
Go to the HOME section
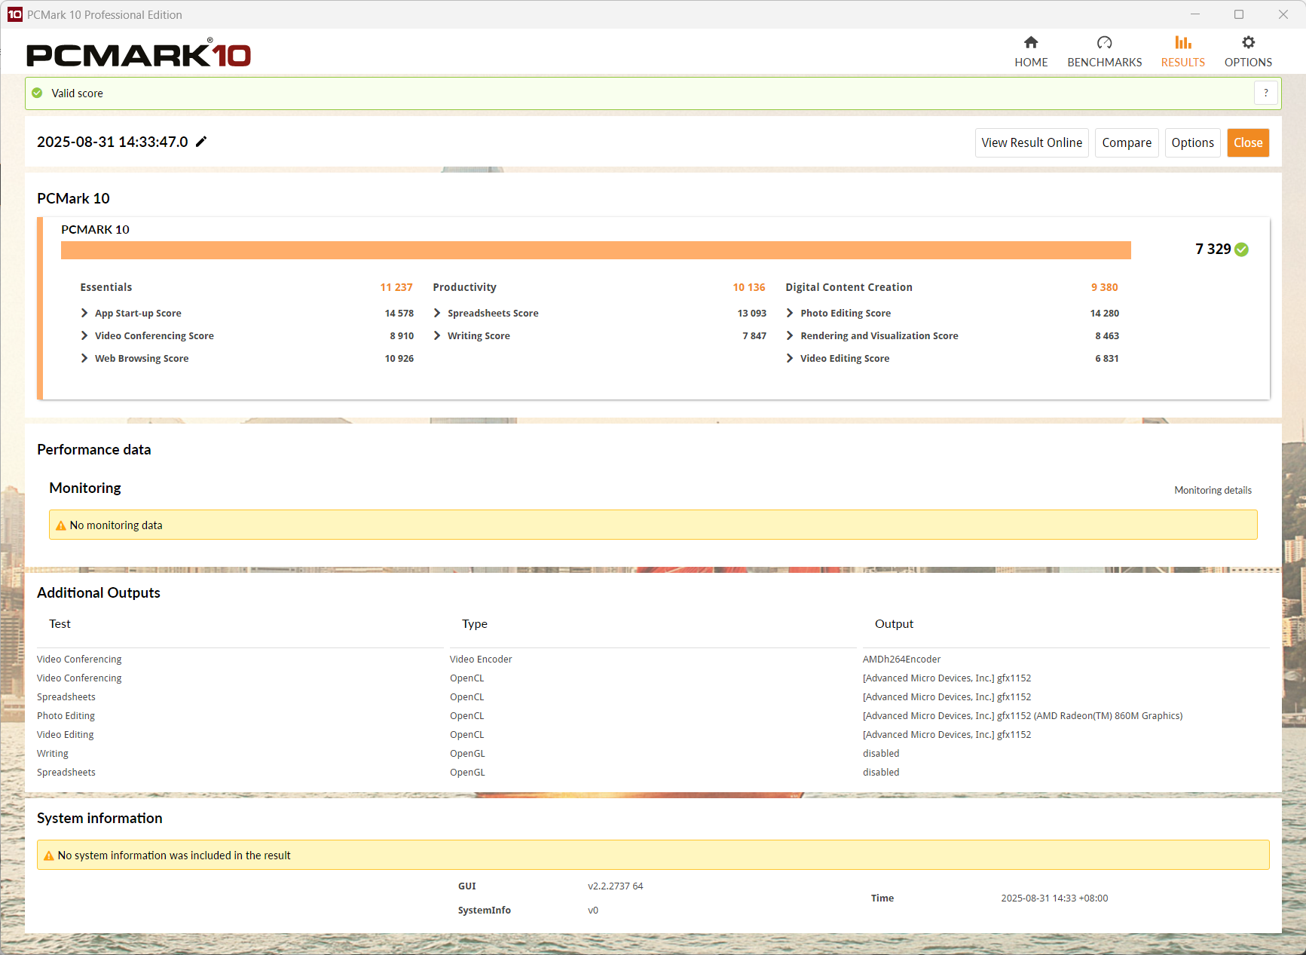tap(1031, 51)
